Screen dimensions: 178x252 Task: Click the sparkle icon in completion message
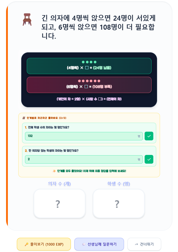point(54,171)
